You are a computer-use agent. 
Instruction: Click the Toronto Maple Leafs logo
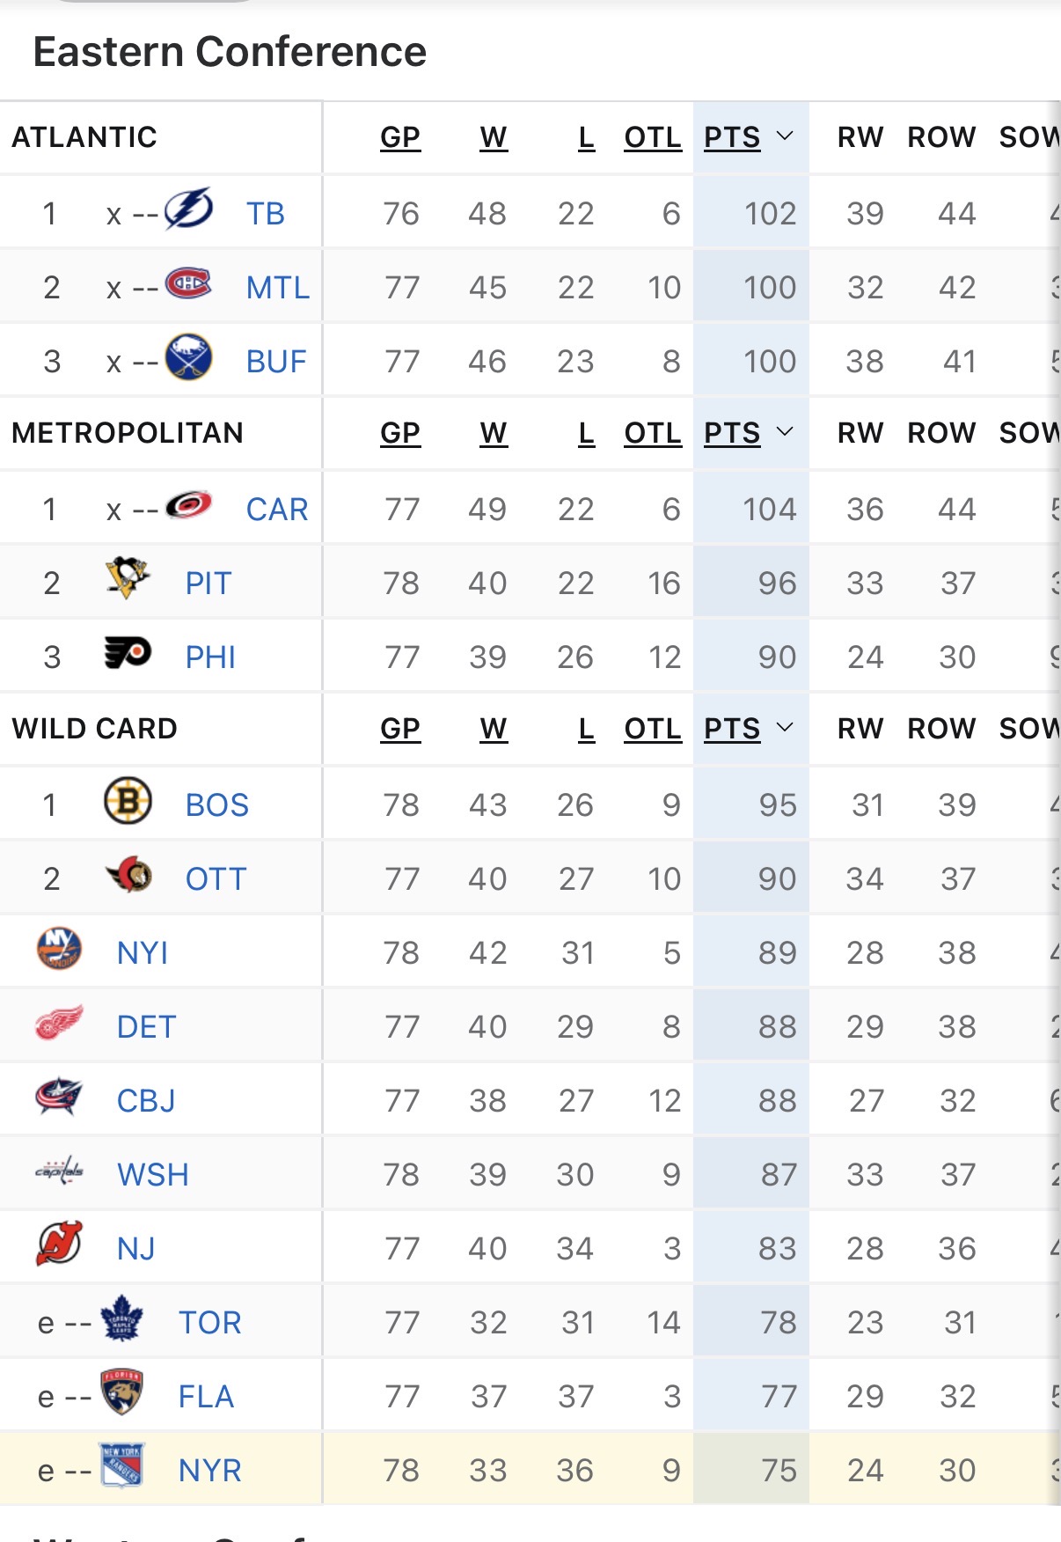click(x=121, y=1318)
